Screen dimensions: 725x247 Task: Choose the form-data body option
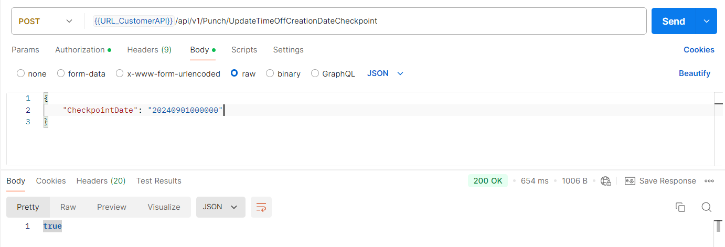point(61,73)
